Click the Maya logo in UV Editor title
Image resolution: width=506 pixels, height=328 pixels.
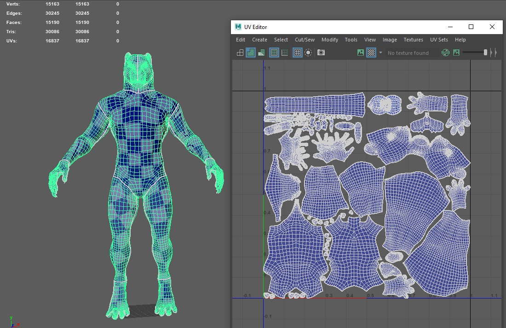click(x=238, y=27)
